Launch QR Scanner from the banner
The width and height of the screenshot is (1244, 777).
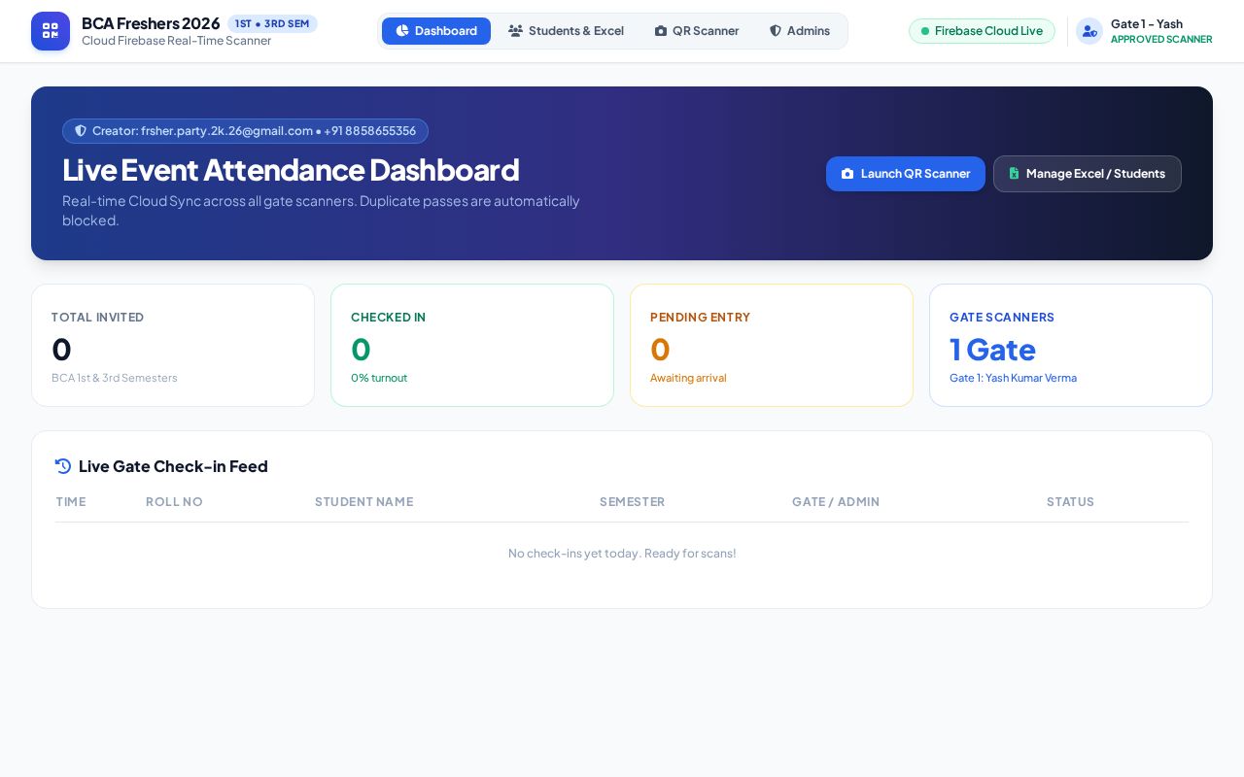(x=906, y=174)
